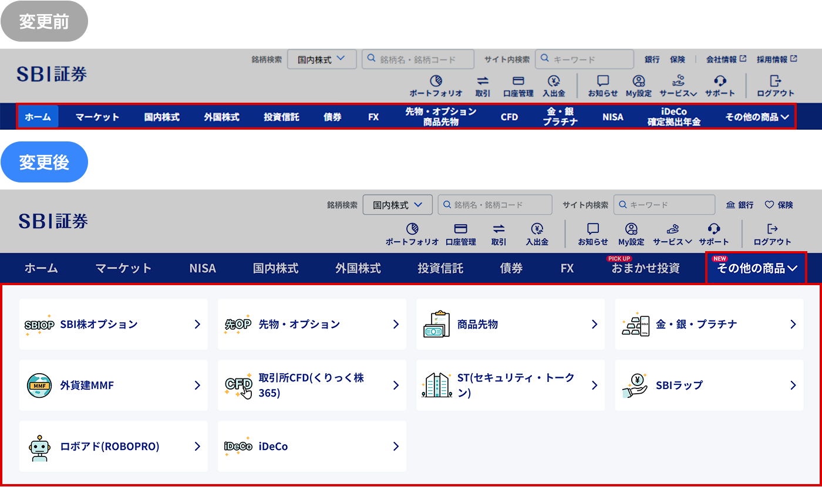Viewport: 822px width, 487px height.
Task: Click the gold bars icon on 金・銀・プラチナ card
Action: [635, 324]
